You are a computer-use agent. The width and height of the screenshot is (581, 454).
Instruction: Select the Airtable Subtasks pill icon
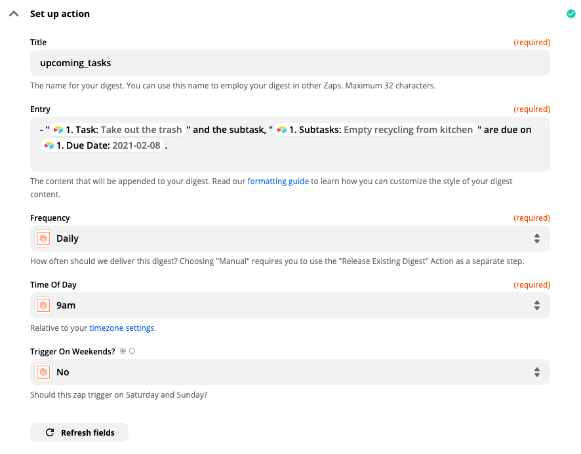click(x=282, y=130)
